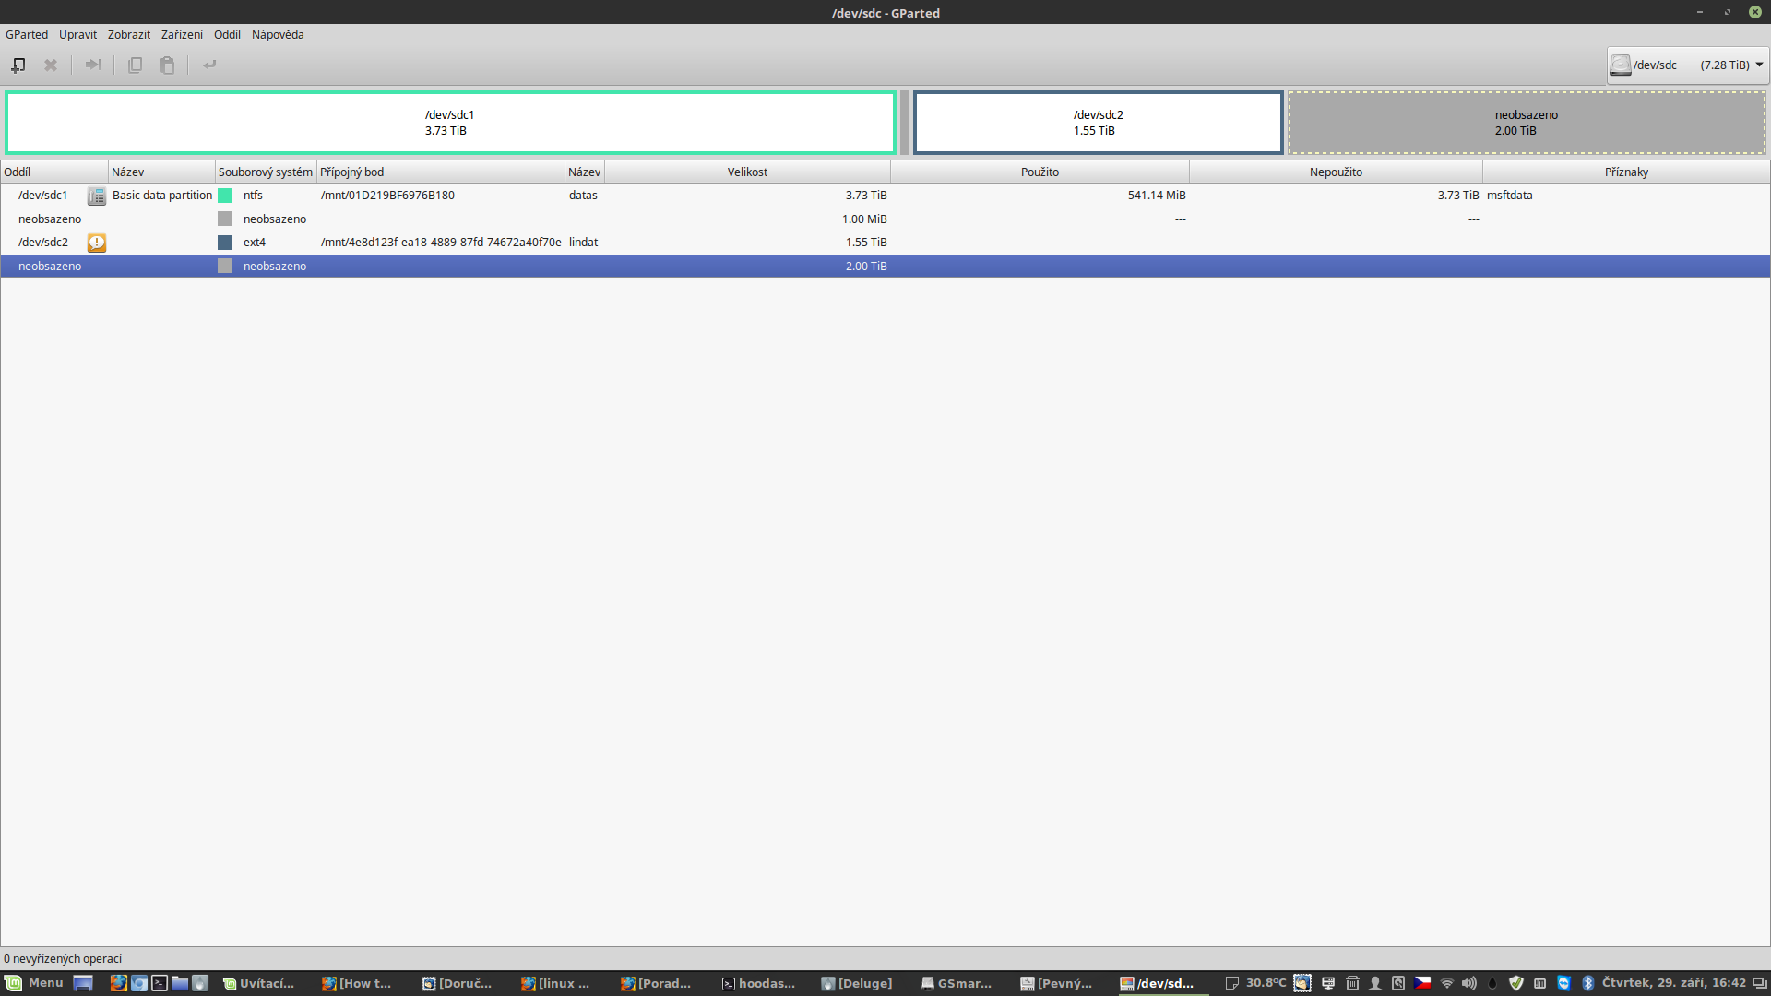Screen dimensions: 1771x996
Task: Switch to the hoodas... terminal taskbar window
Action: click(758, 983)
